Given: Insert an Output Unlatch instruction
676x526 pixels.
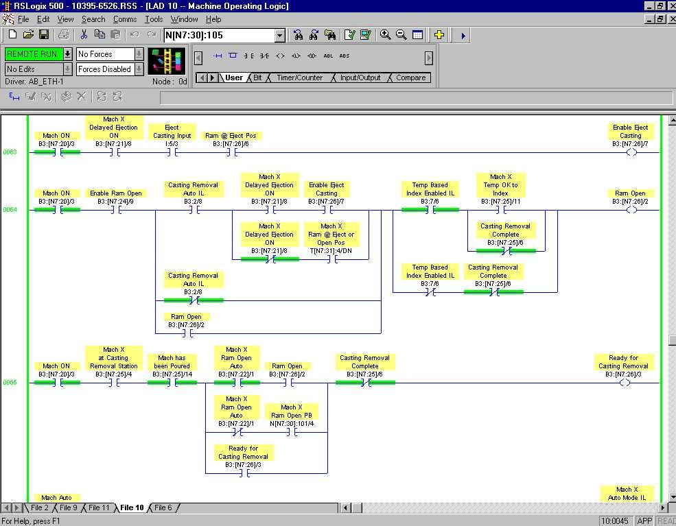Looking at the screenshot, I should pos(312,56).
